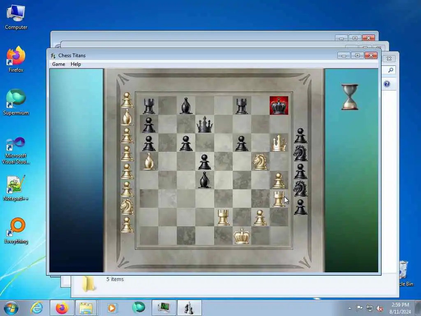
Task: Select the black bishop on d4
Action: pos(204,180)
